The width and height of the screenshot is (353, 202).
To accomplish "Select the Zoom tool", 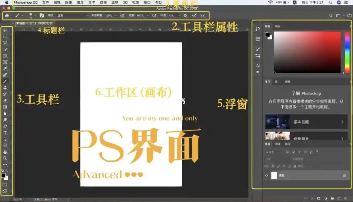I will point(5,158).
